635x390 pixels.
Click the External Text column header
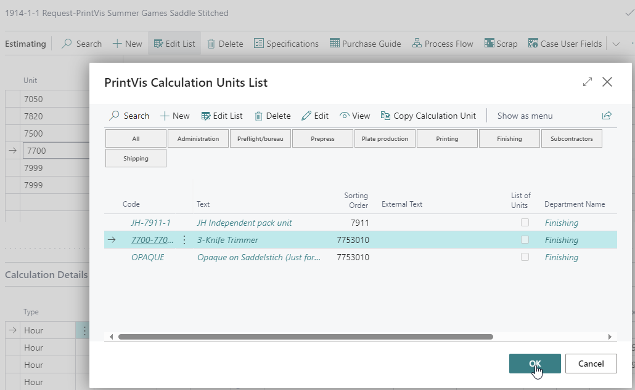pyautogui.click(x=402, y=204)
